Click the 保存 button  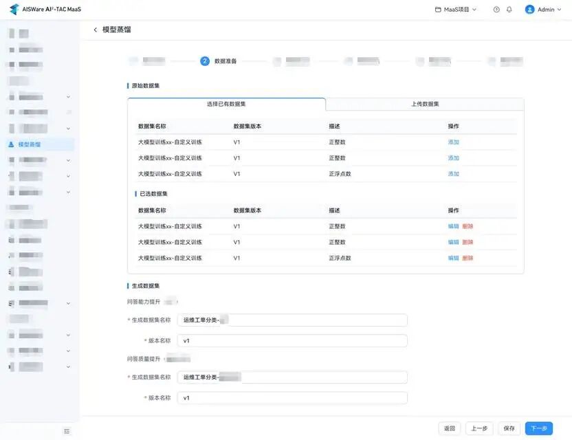coord(509,428)
